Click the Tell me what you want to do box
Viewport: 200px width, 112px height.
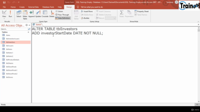coord(92,7)
